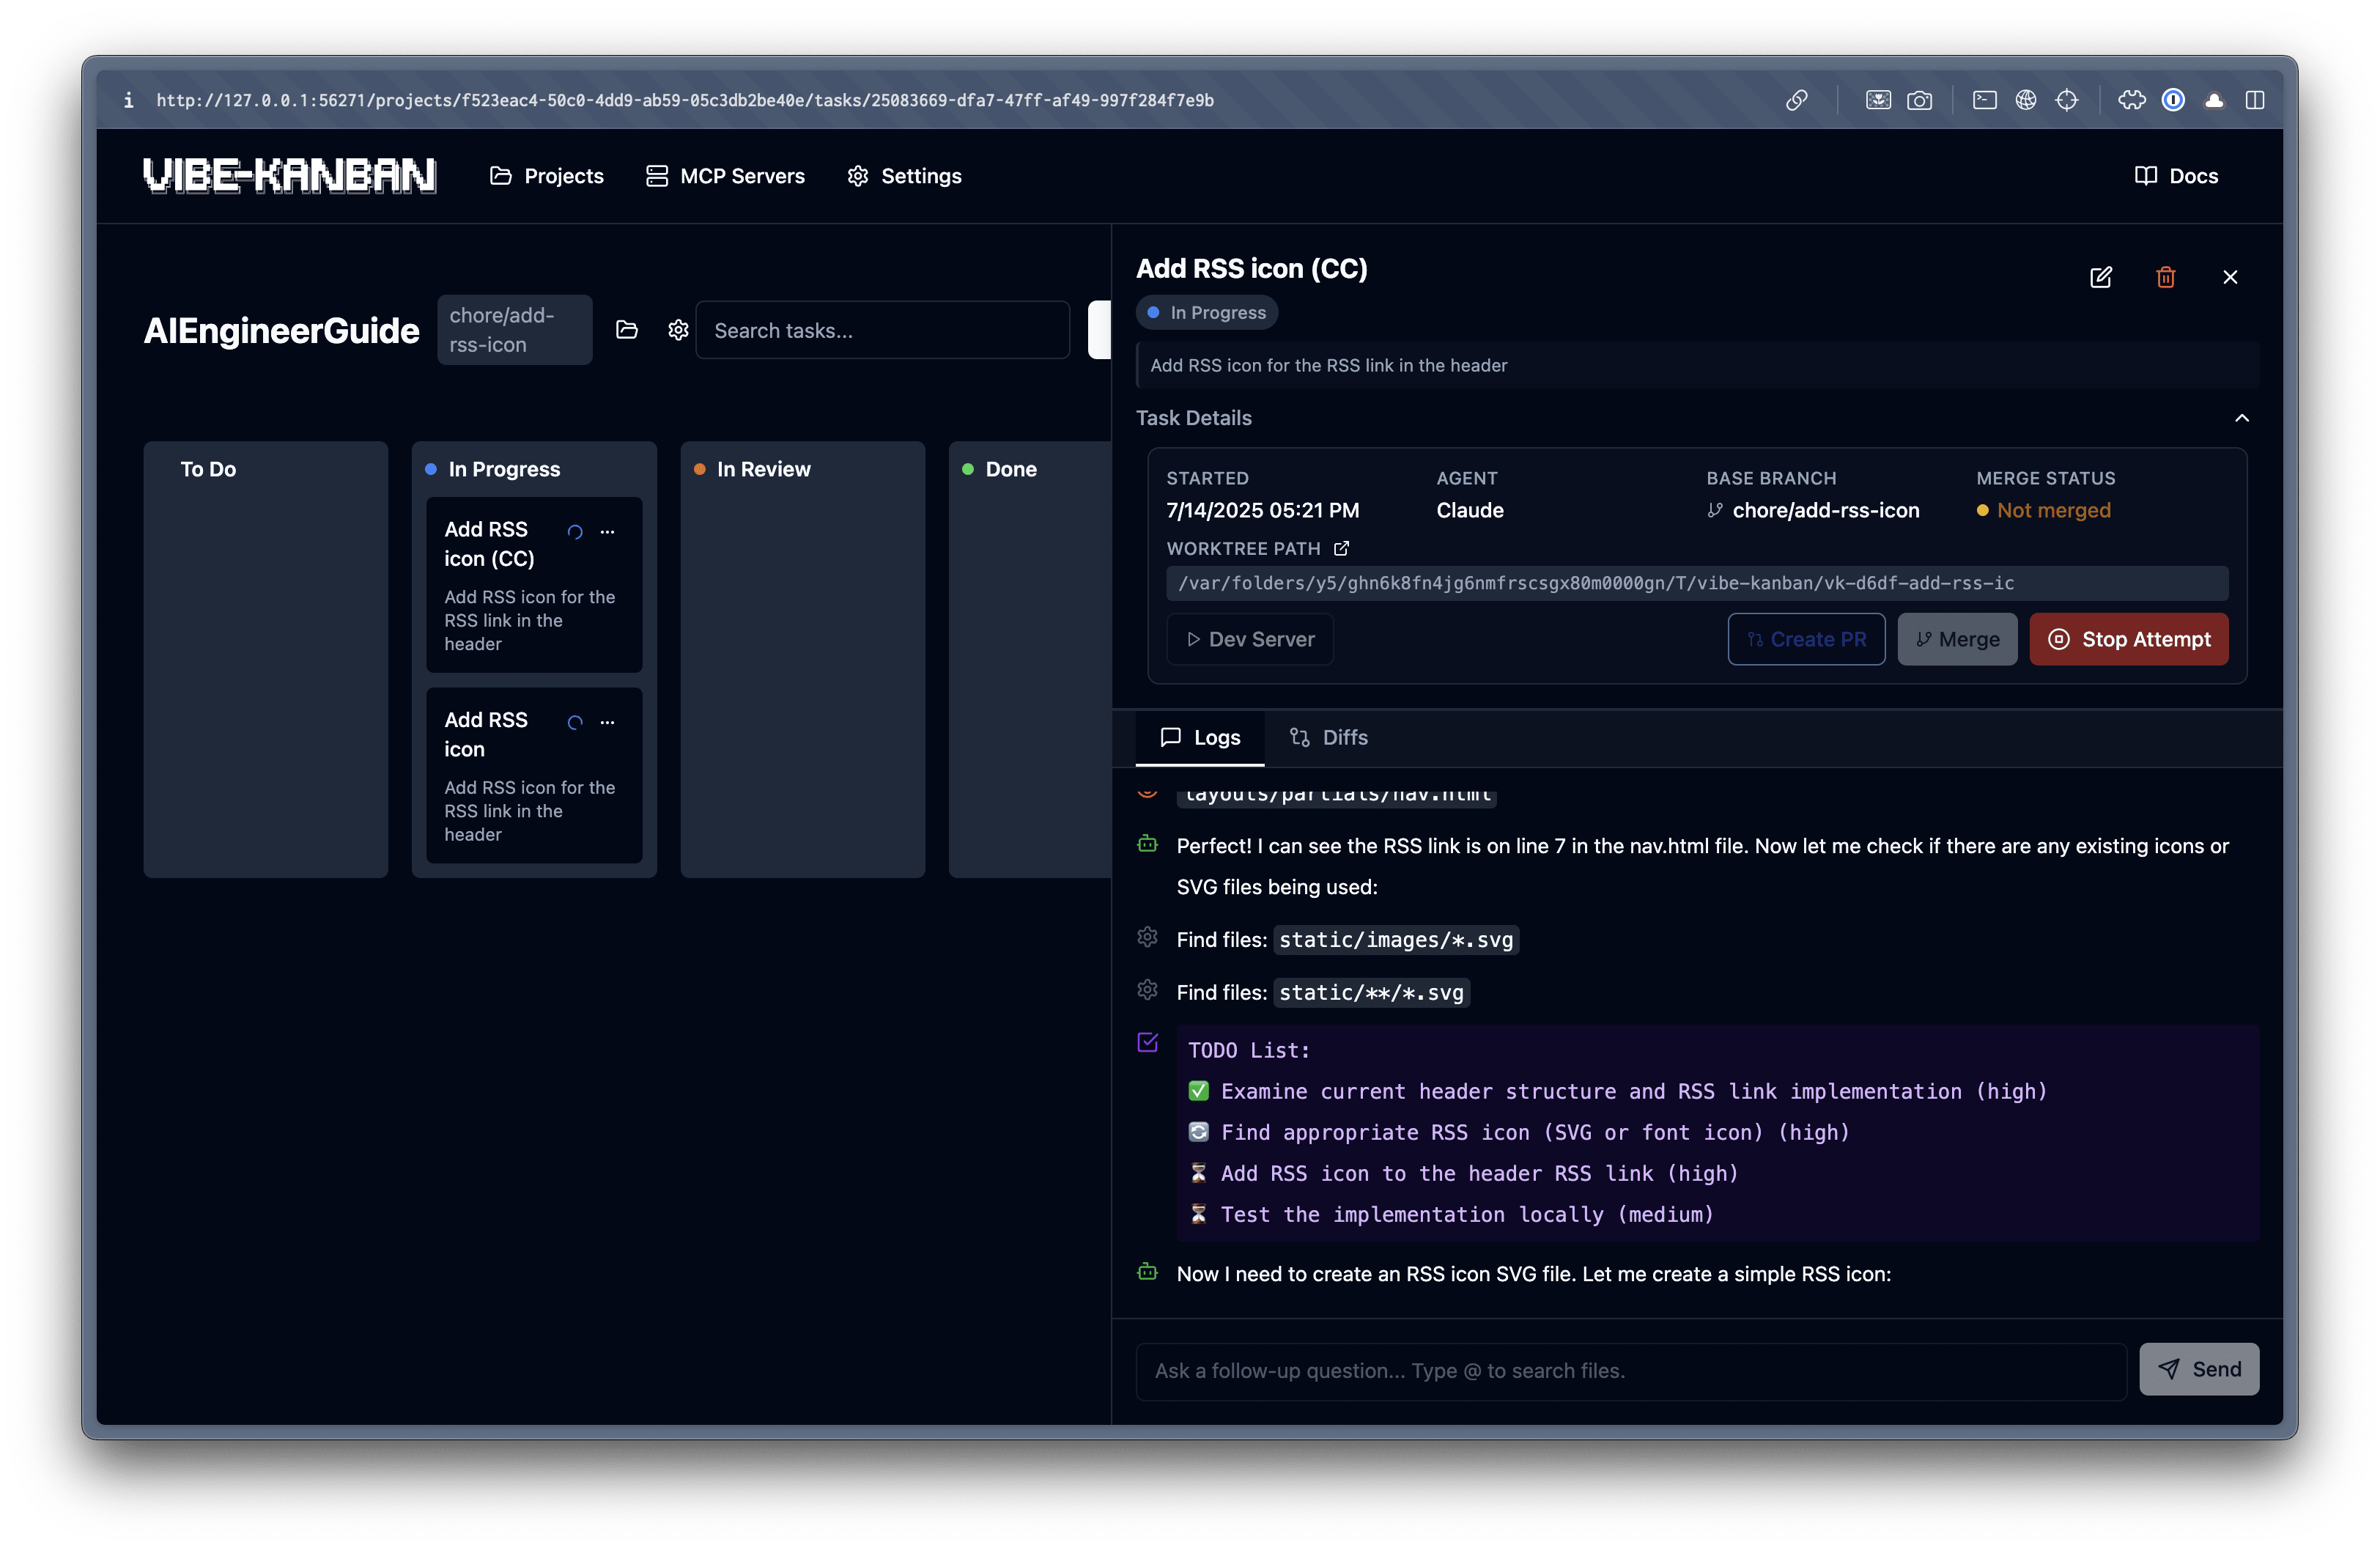Collapse the Task Details section
Screen dimensions: 2380x1548
[2242, 418]
